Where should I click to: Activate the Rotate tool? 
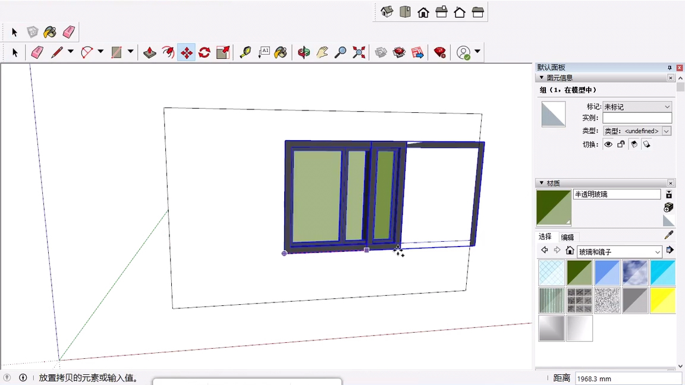(x=205, y=53)
